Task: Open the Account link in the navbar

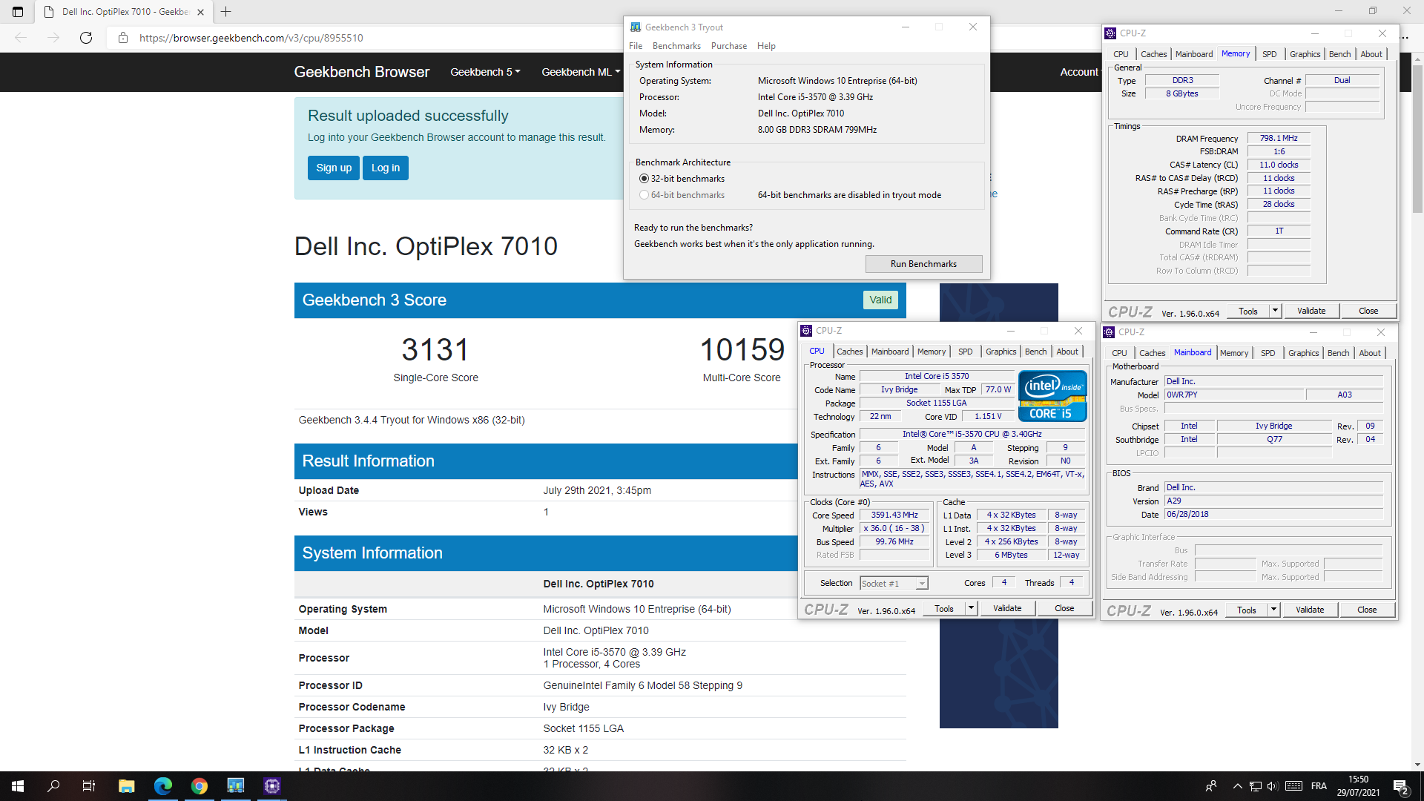Action: [x=1079, y=72]
